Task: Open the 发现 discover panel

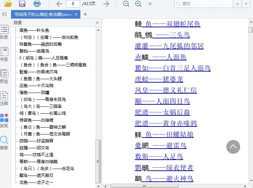Action: pos(4,121)
